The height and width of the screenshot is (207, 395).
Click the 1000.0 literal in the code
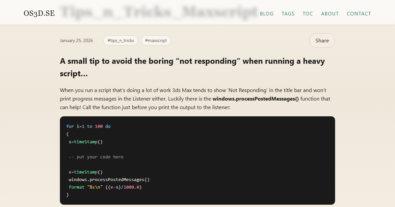click(x=131, y=187)
